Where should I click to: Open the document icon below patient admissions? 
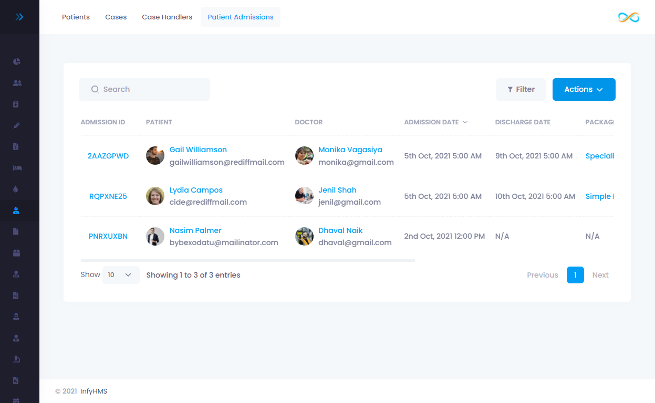(x=16, y=231)
